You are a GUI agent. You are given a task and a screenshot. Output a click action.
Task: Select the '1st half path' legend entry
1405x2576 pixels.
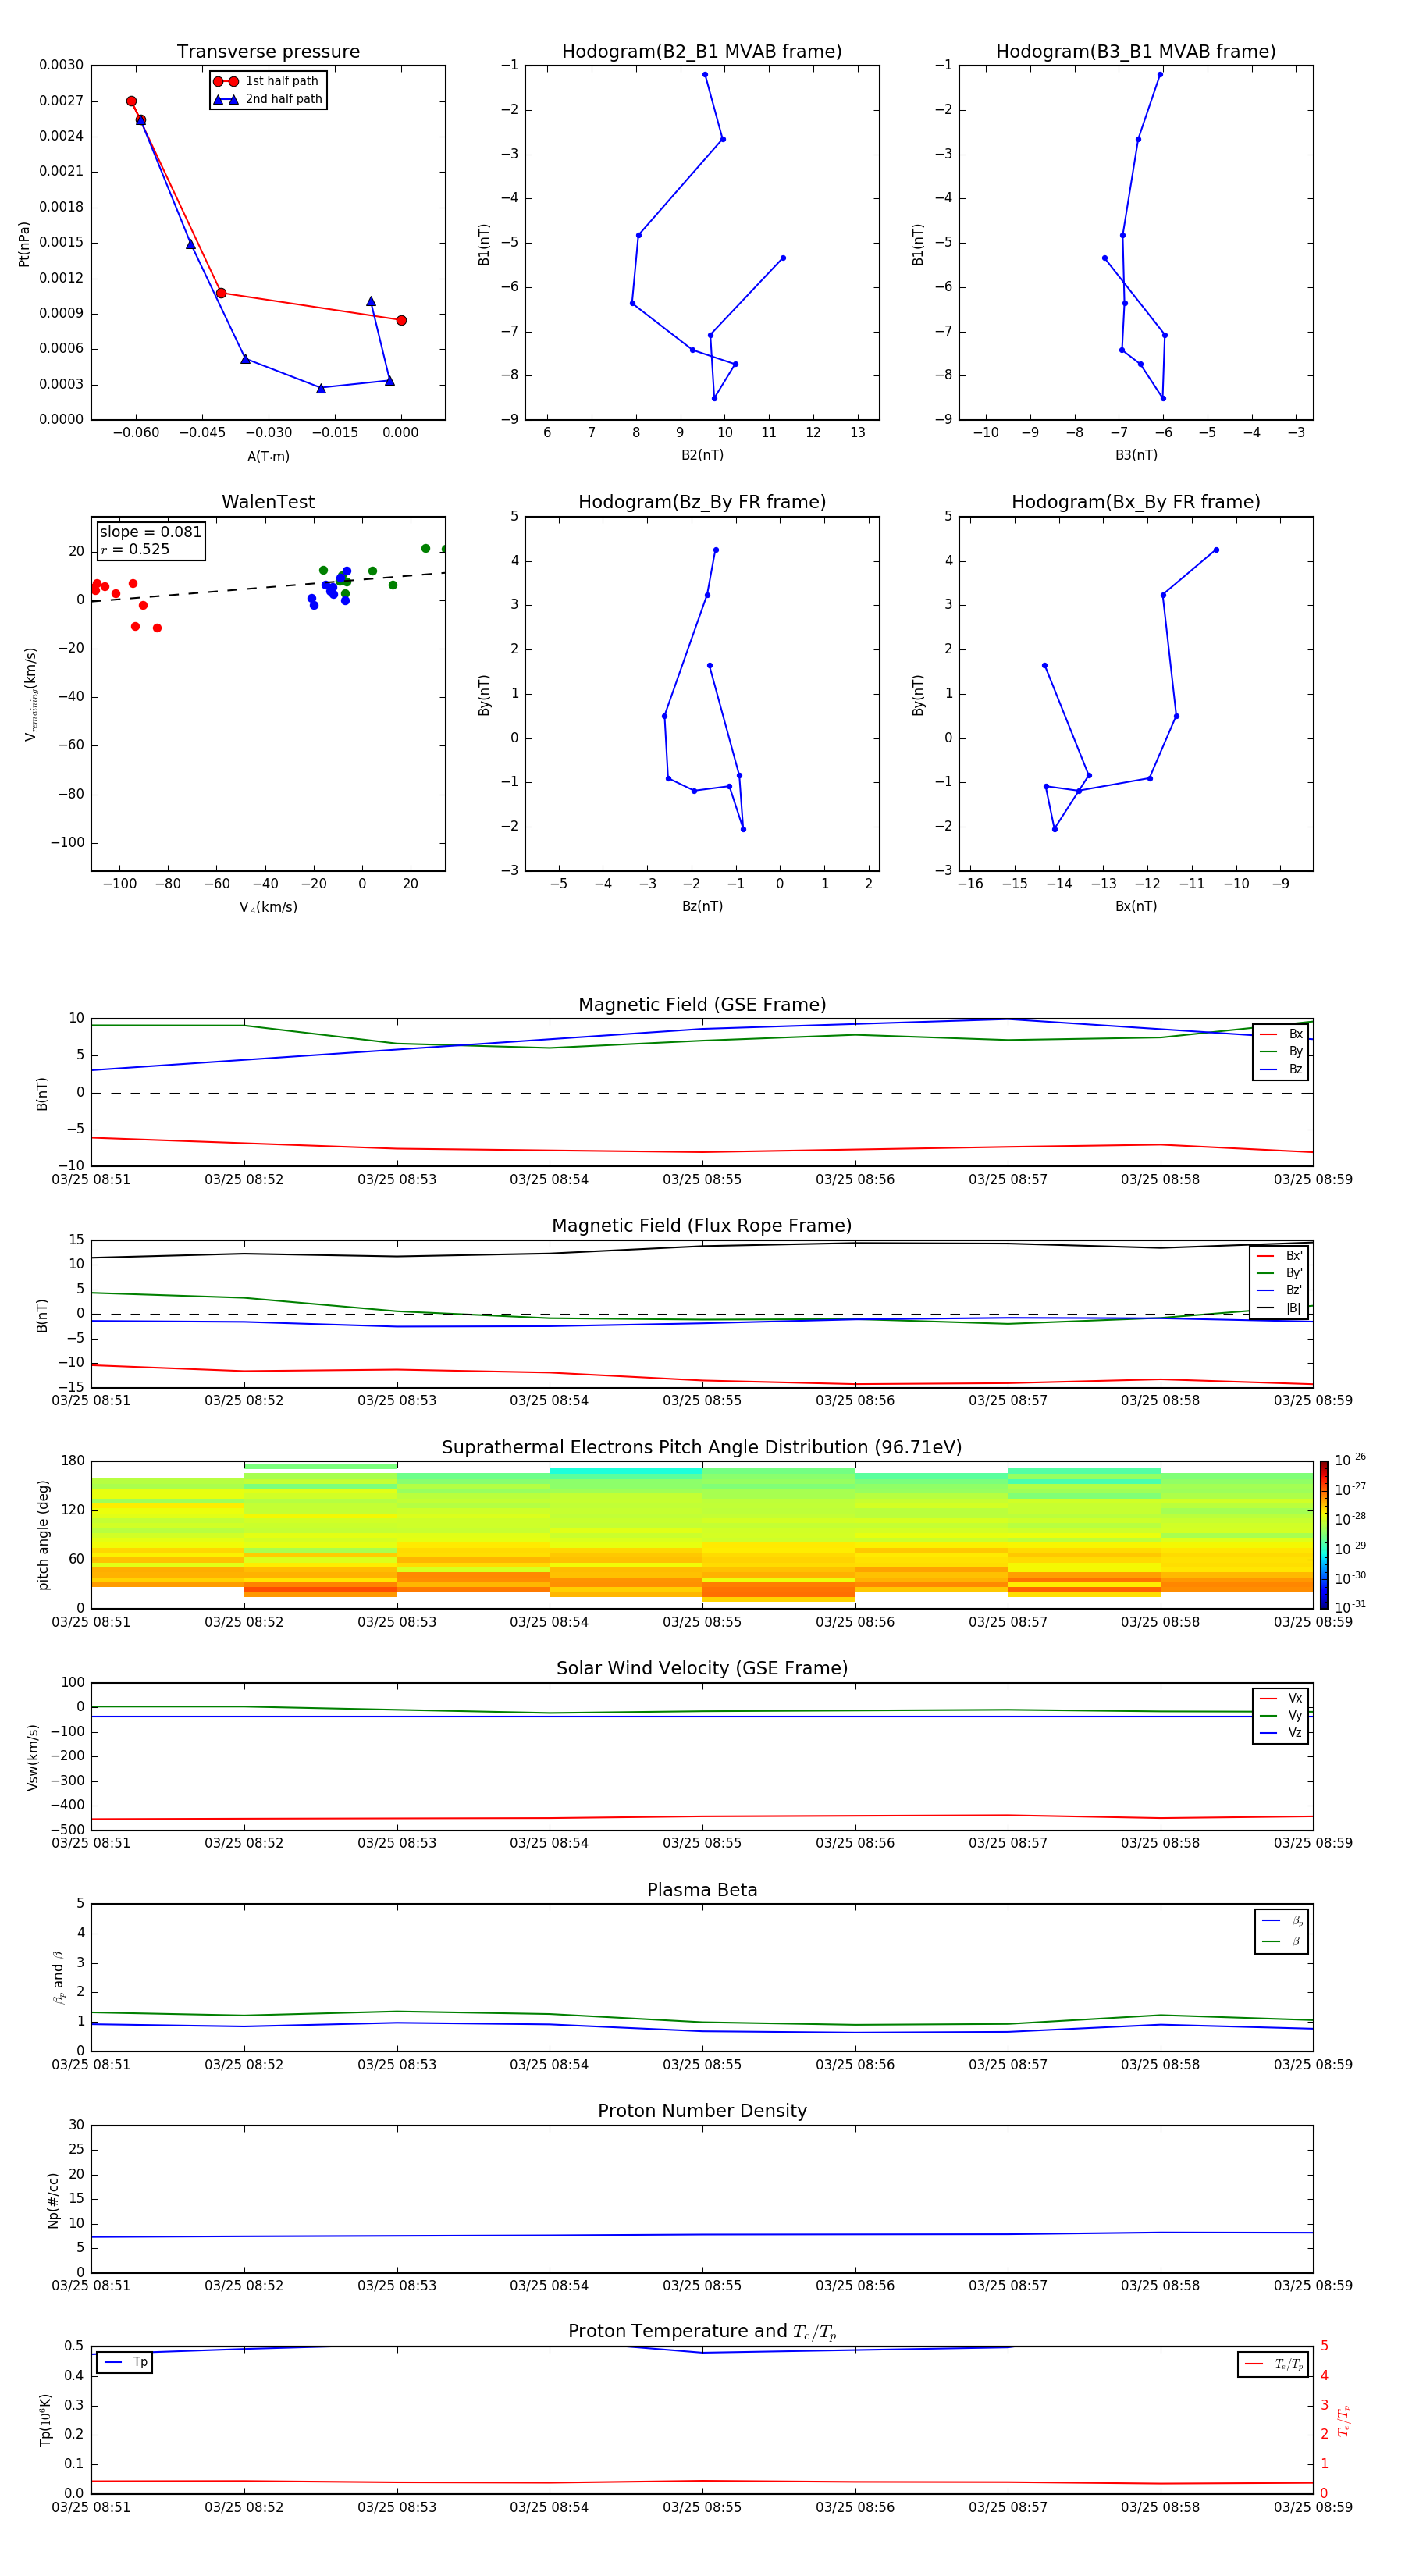coord(267,81)
